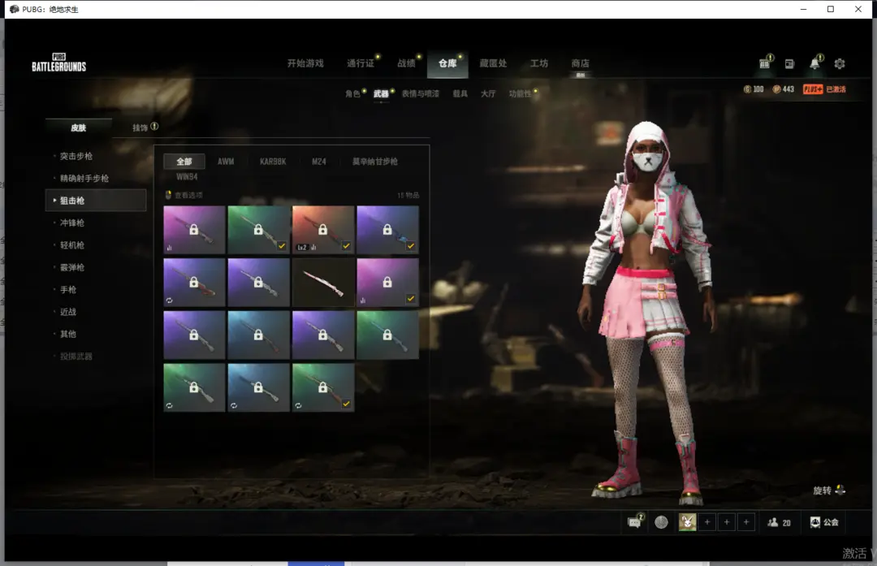
Task: Switch to 角色 character sub-tab
Action: pos(352,93)
